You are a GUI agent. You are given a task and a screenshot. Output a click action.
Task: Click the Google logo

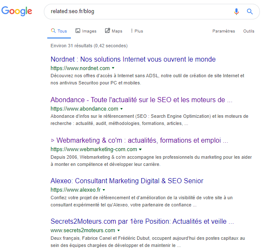pos(17,11)
